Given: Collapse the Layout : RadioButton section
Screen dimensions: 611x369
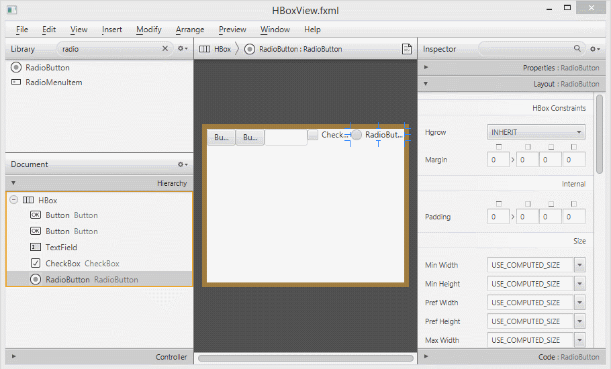Looking at the screenshot, I should [426, 83].
